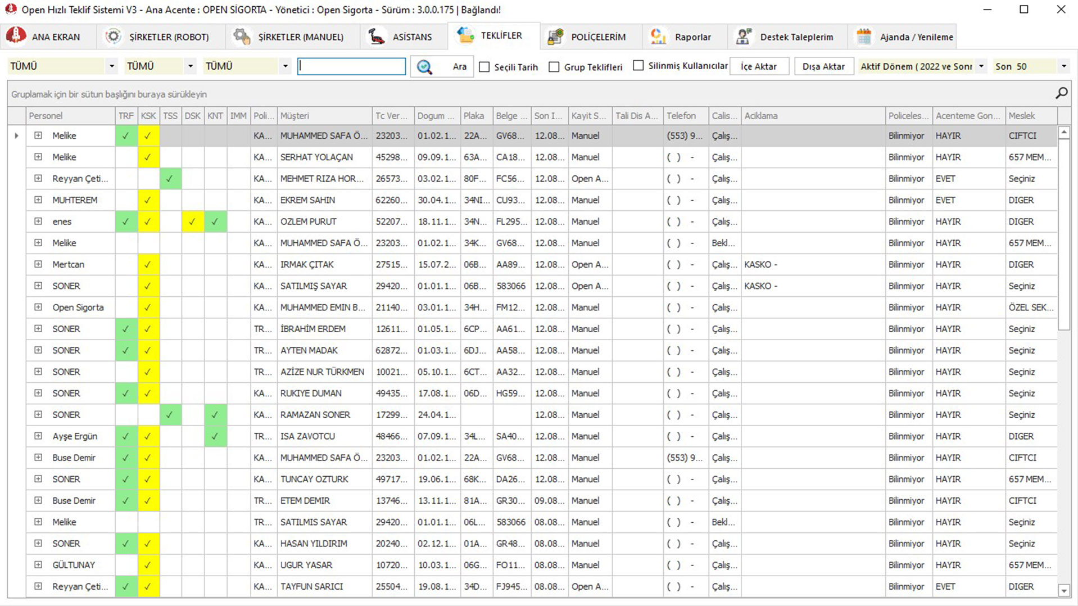Click the POLİÇELERİM icon
This screenshot has height=606, width=1078.
(555, 37)
